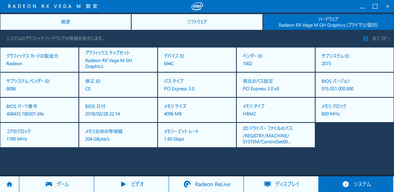The image size is (394, 192).
Task: Select the ハードウェア Radeon RX Vega M tab
Action: [x=329, y=22]
